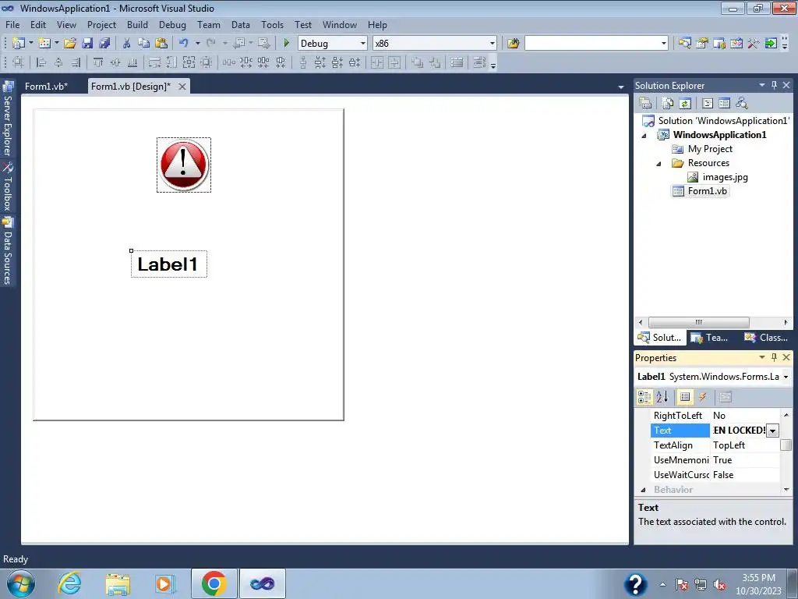Image resolution: width=798 pixels, height=599 pixels.
Task: Toggle the Solution Explorer pin icon
Action: pos(774,85)
